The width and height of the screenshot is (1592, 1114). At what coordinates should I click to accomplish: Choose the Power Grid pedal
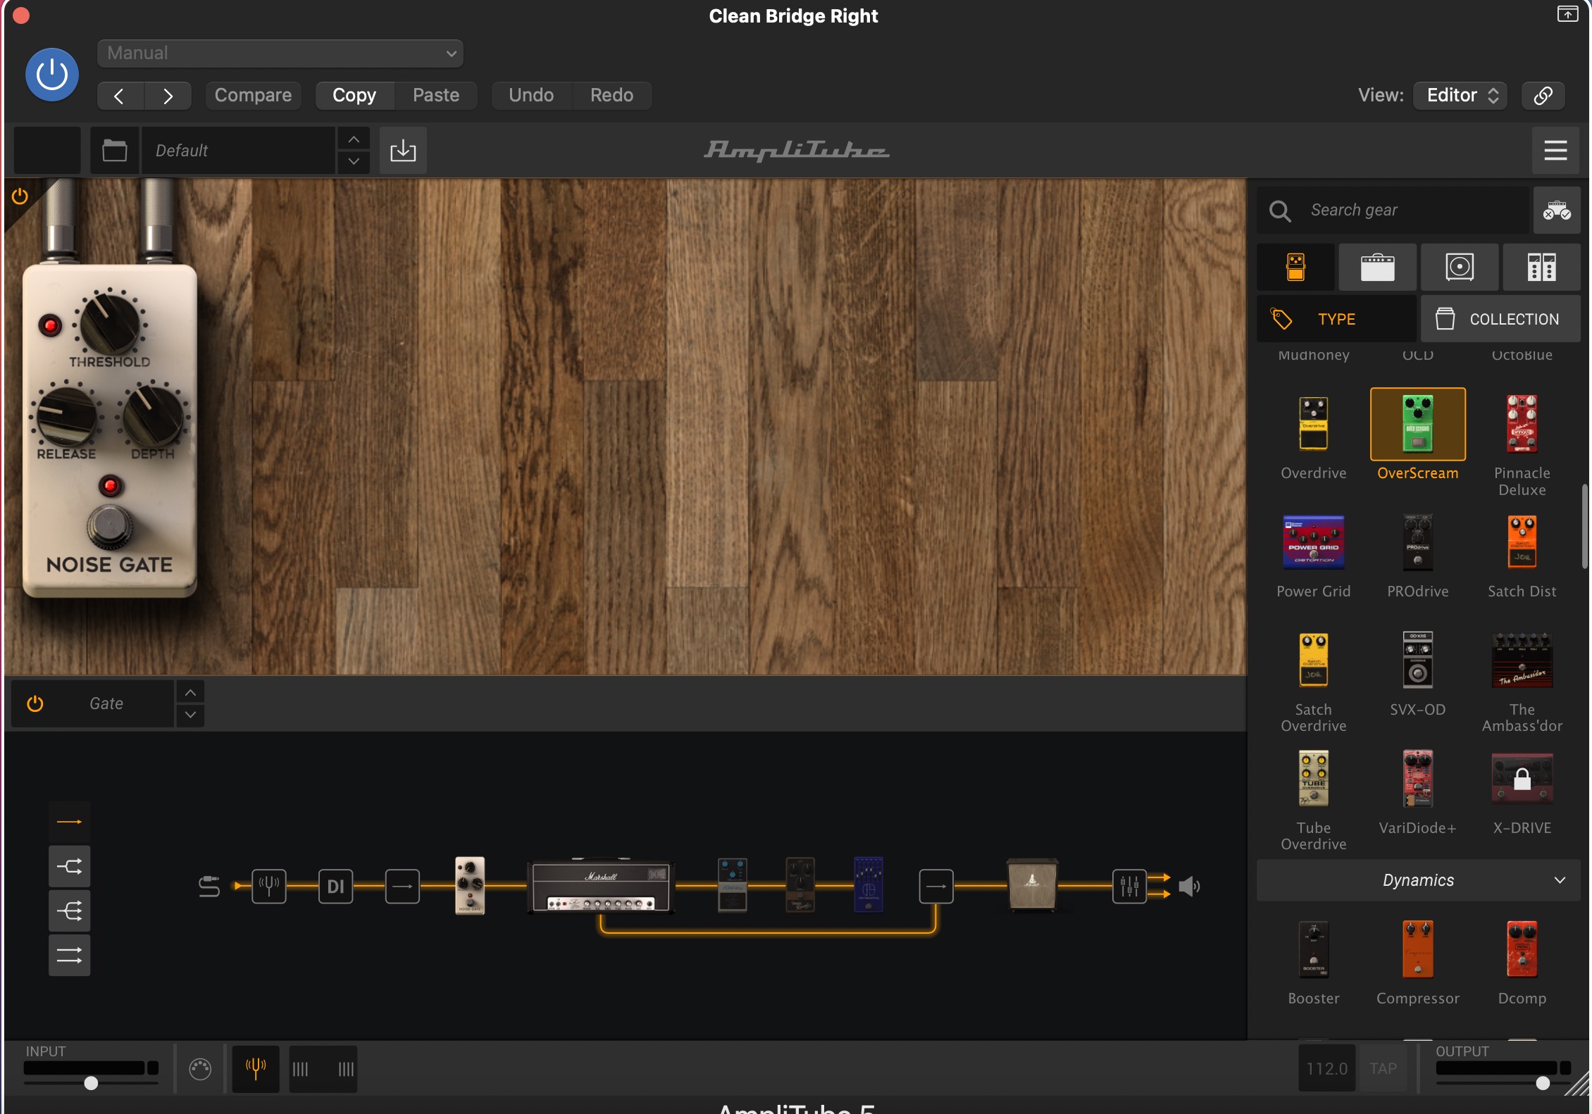coord(1313,542)
